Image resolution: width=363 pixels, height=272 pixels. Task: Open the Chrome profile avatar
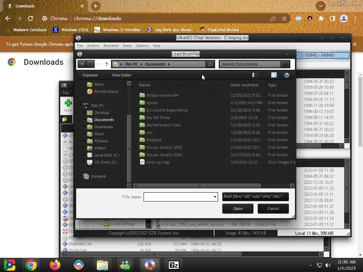(x=344, y=18)
